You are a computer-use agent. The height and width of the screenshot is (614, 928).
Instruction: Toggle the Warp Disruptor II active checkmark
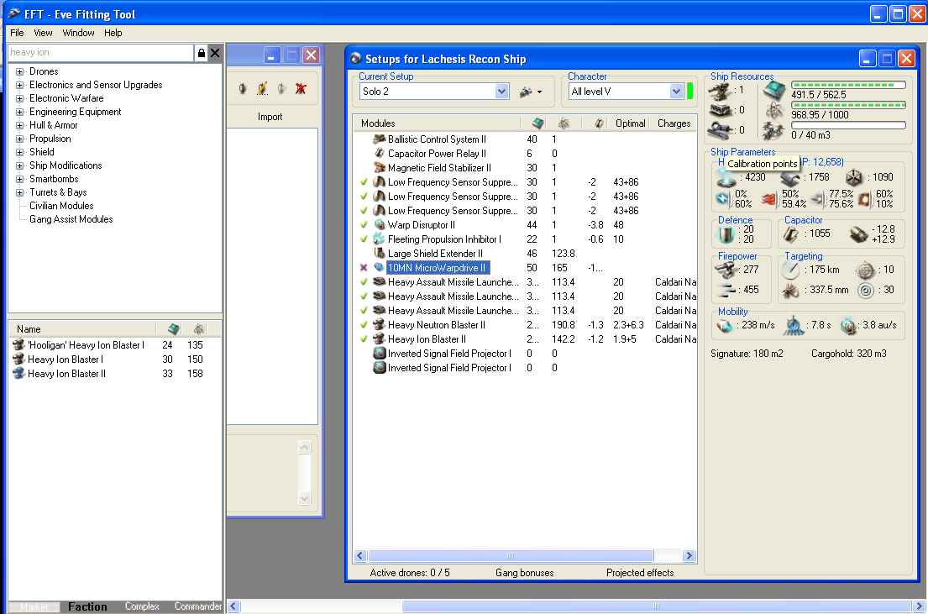(364, 225)
